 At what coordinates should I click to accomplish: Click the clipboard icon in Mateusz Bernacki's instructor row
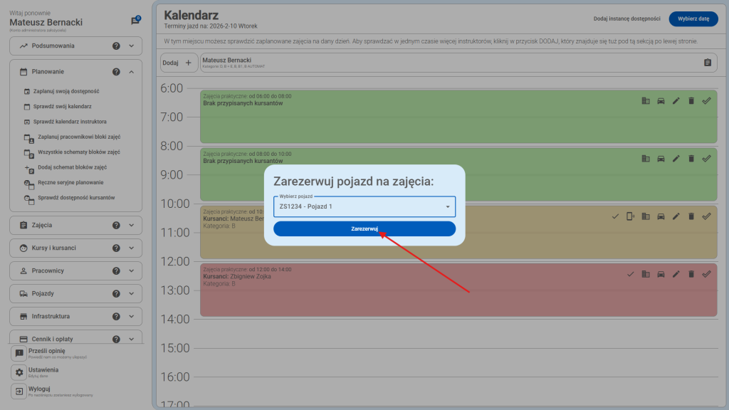click(707, 63)
